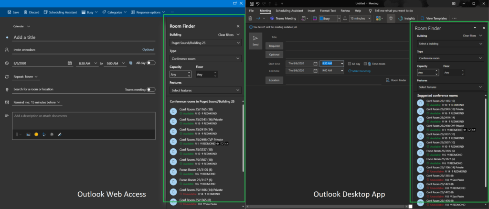This screenshot has height=209, width=489.
Task: Switch to the Insert ribbon tab
Action: 311,11
